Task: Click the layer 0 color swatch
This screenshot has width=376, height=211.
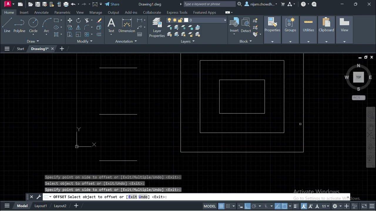Action: (x=186, y=20)
